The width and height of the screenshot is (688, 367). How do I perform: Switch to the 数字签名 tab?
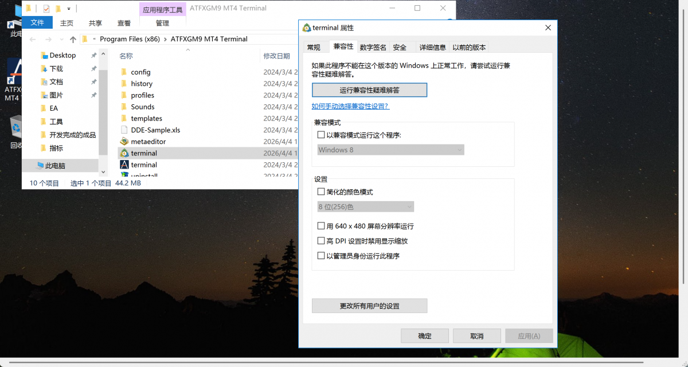click(x=373, y=47)
